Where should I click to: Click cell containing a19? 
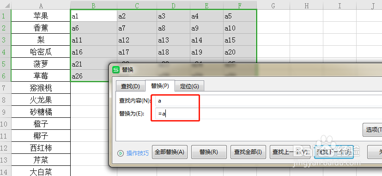(206, 52)
